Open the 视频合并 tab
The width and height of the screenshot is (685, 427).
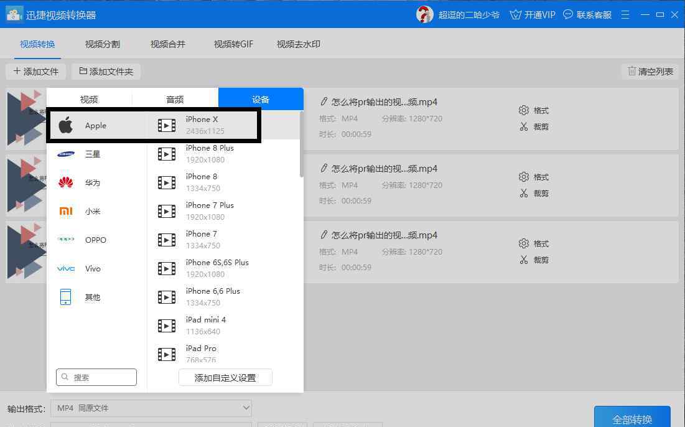coord(168,44)
